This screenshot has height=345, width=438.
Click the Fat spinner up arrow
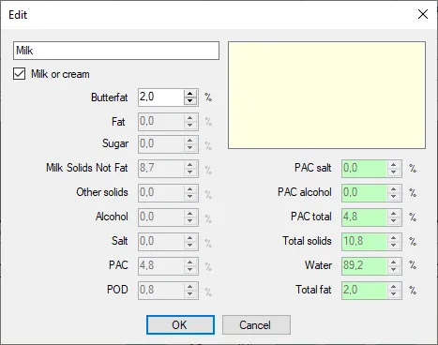[x=190, y=118]
